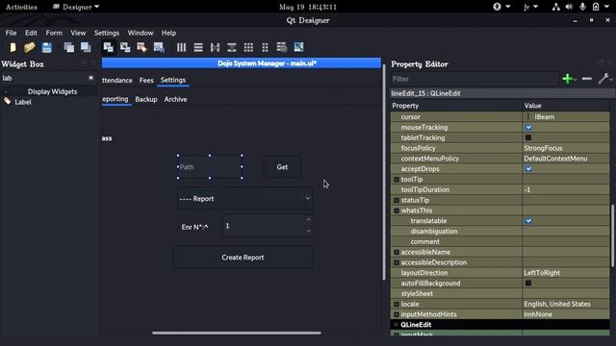Screen dimensions: 616x346
Task: Click the Property Editor vertical scrollbar
Action: coord(613,235)
